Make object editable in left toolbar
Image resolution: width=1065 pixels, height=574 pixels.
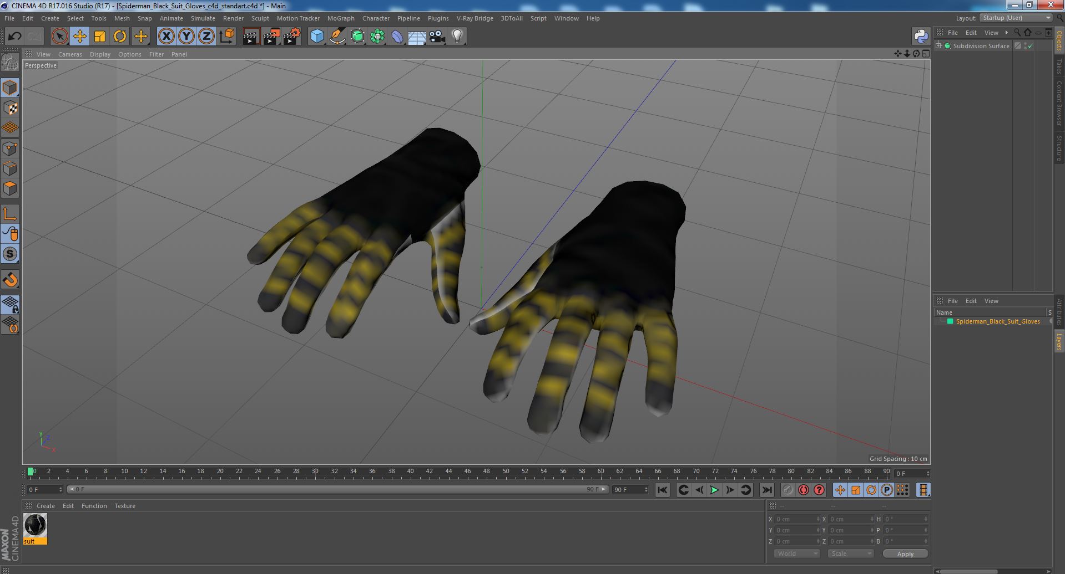[10, 63]
